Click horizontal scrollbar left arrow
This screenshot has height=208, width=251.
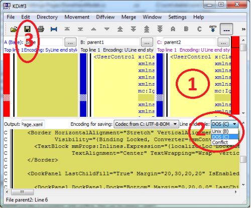coord(7,192)
